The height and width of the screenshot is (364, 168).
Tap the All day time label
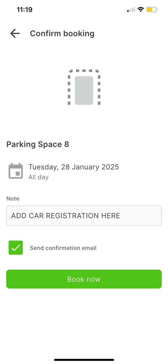pyautogui.click(x=39, y=177)
